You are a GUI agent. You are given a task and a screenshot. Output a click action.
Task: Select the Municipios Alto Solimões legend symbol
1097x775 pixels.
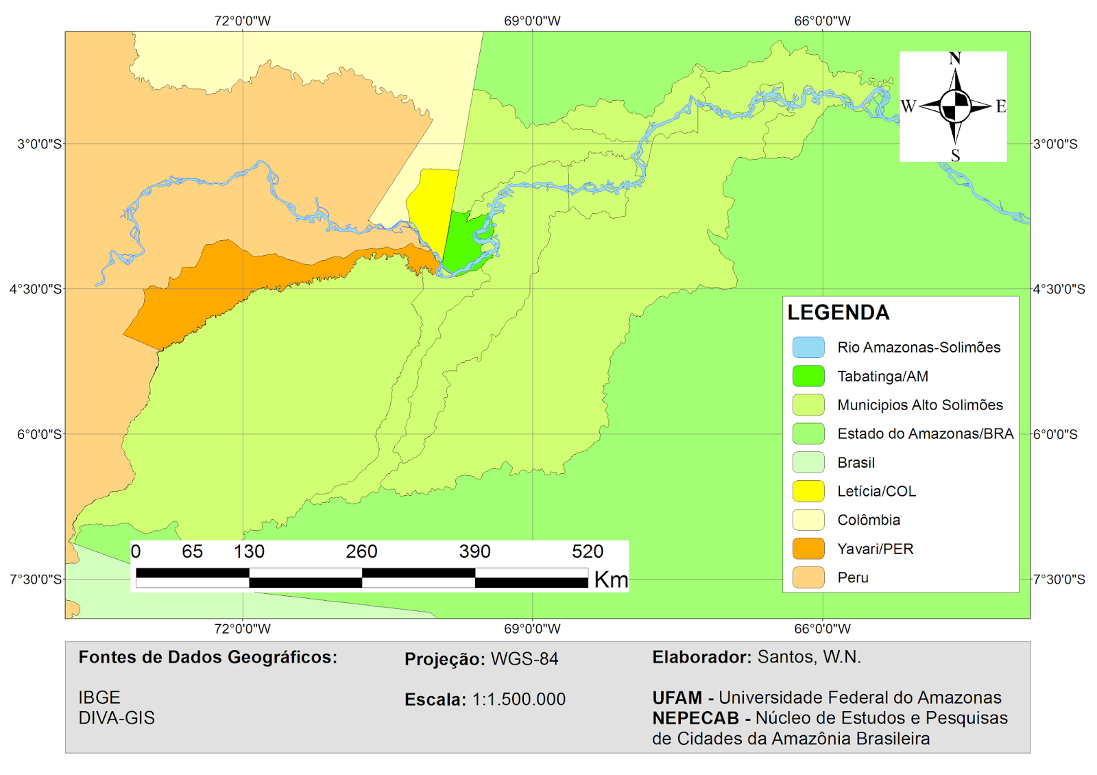[810, 405]
